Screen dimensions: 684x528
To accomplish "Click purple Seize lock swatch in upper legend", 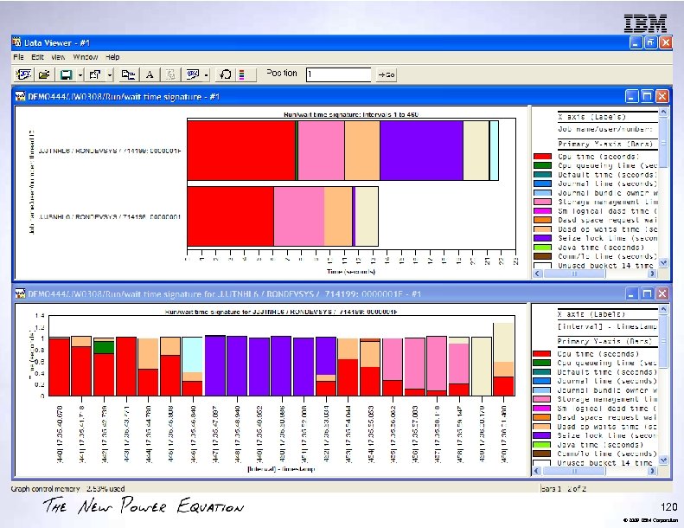I will point(542,238).
